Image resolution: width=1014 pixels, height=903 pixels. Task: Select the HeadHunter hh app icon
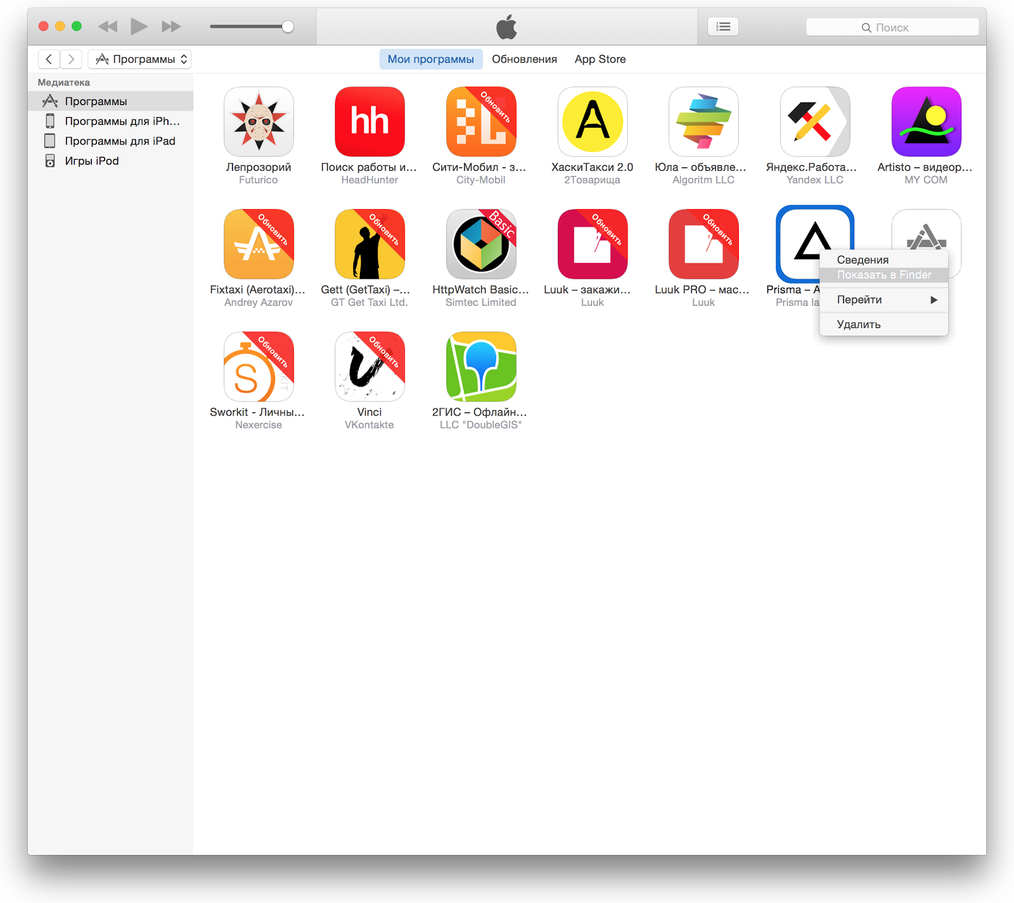click(x=369, y=122)
